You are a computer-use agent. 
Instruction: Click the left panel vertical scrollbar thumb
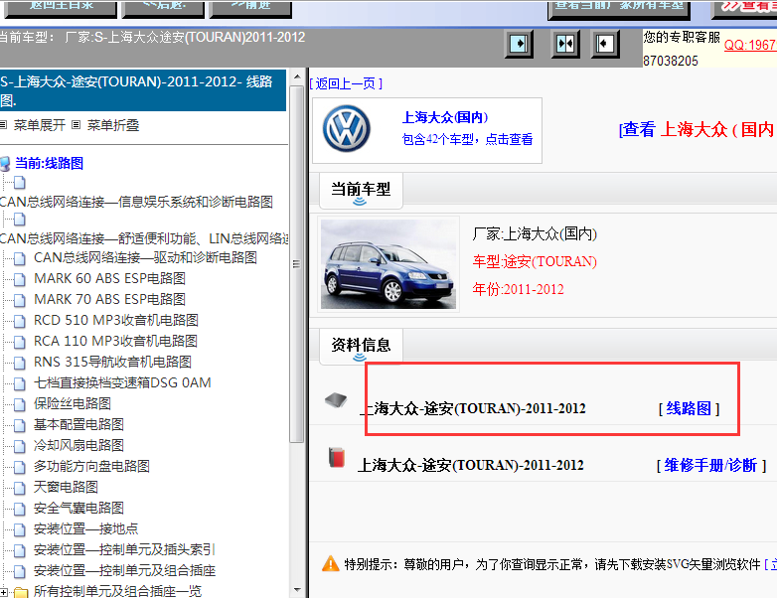[x=297, y=264]
